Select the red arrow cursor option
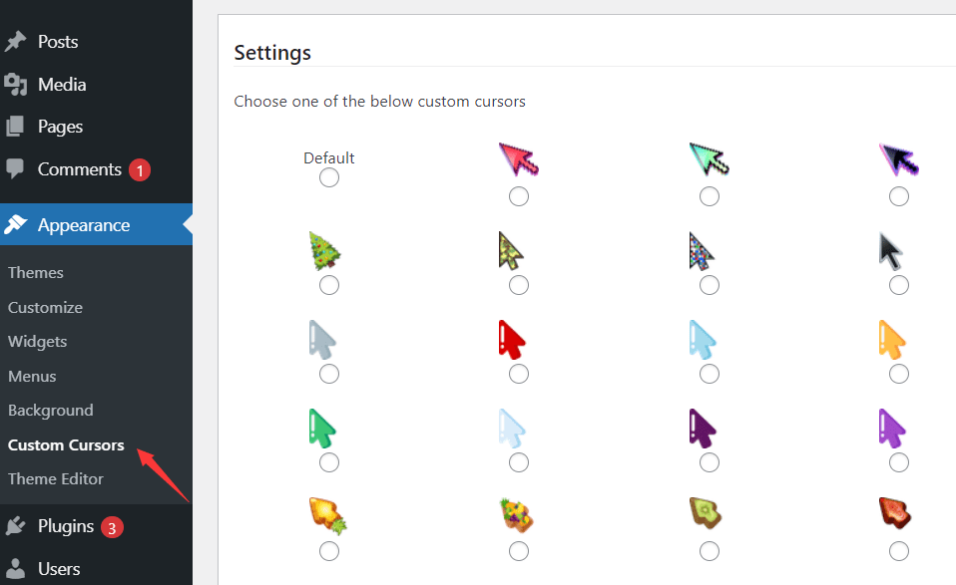The width and height of the screenshot is (956, 585). pos(519,374)
